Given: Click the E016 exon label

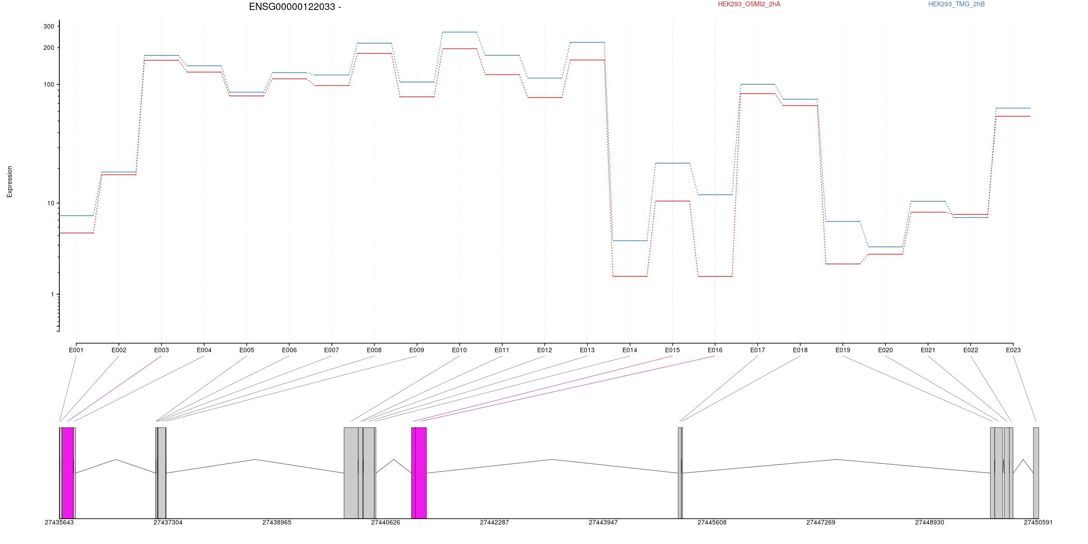Looking at the screenshot, I should (x=715, y=350).
